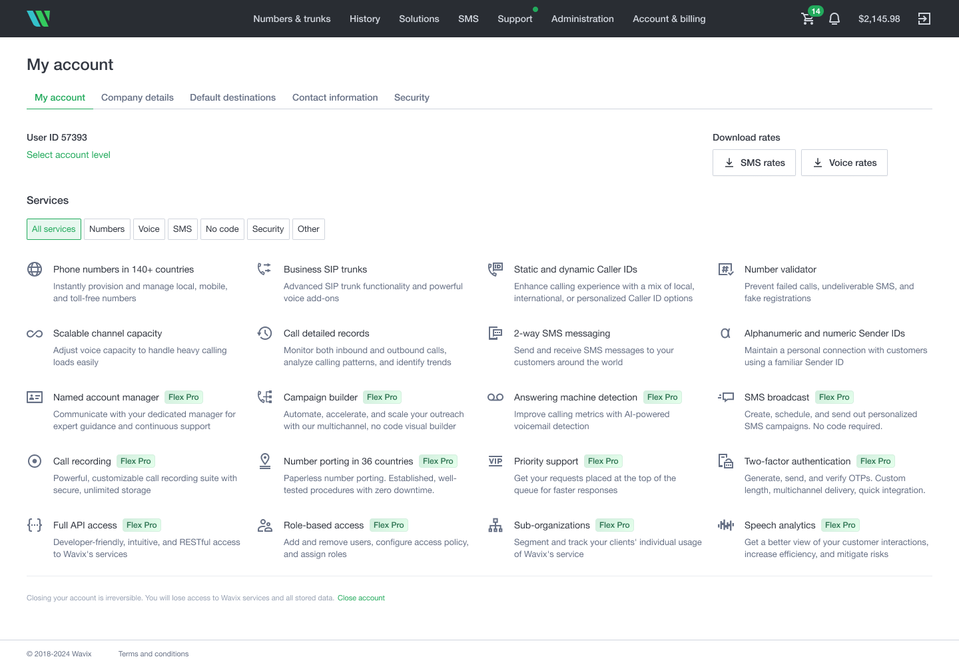The height and width of the screenshot is (667, 959).
Task: Click the Full API access braces icon
Action: [35, 525]
